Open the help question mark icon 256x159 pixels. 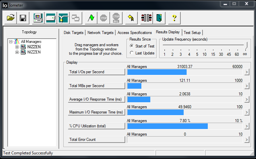click(174, 18)
